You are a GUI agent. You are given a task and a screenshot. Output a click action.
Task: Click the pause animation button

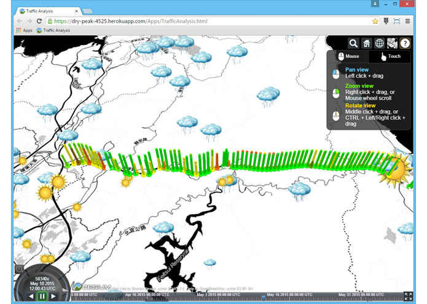[42, 296]
